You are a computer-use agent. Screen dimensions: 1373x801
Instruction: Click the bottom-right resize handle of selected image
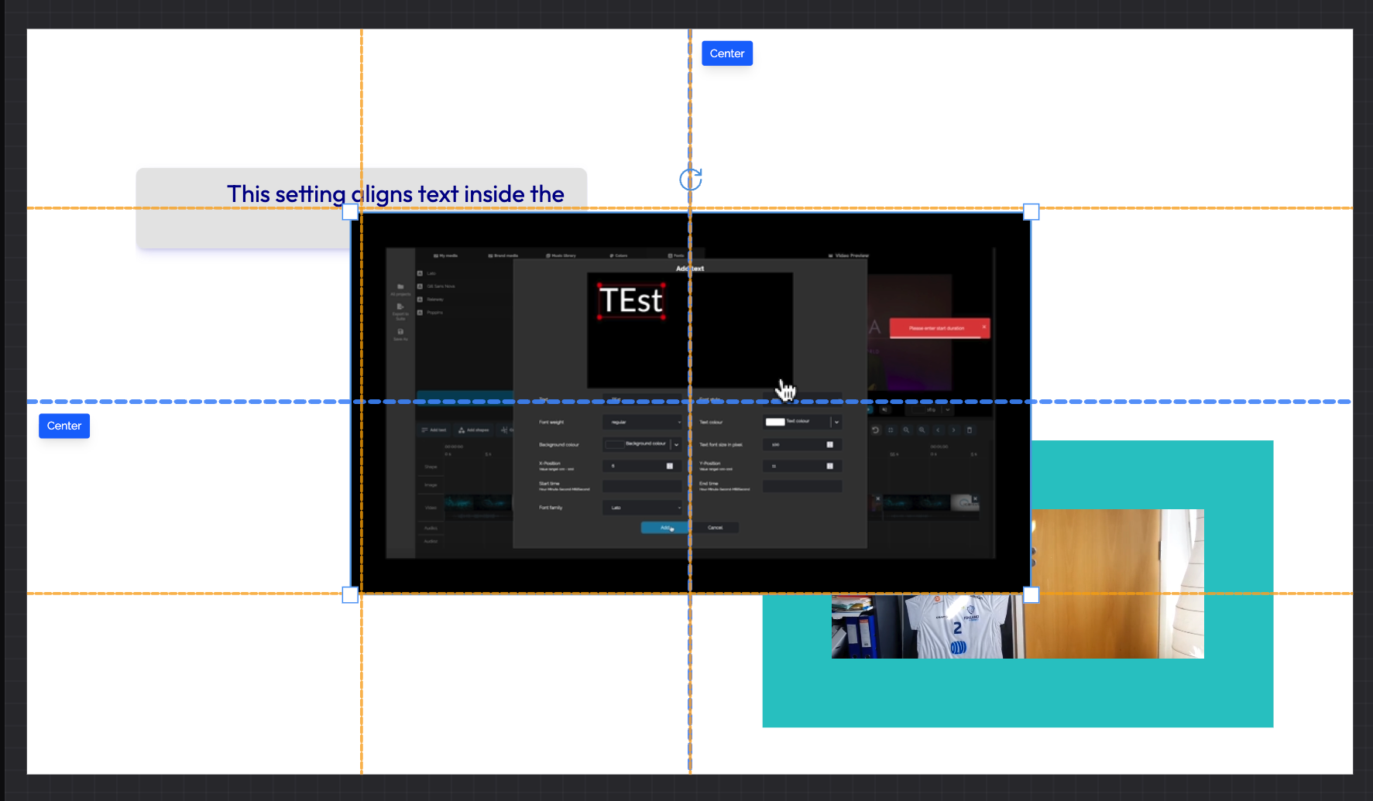coord(1031,594)
